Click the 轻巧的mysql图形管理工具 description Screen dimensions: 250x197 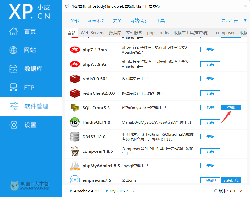click(x=144, y=108)
